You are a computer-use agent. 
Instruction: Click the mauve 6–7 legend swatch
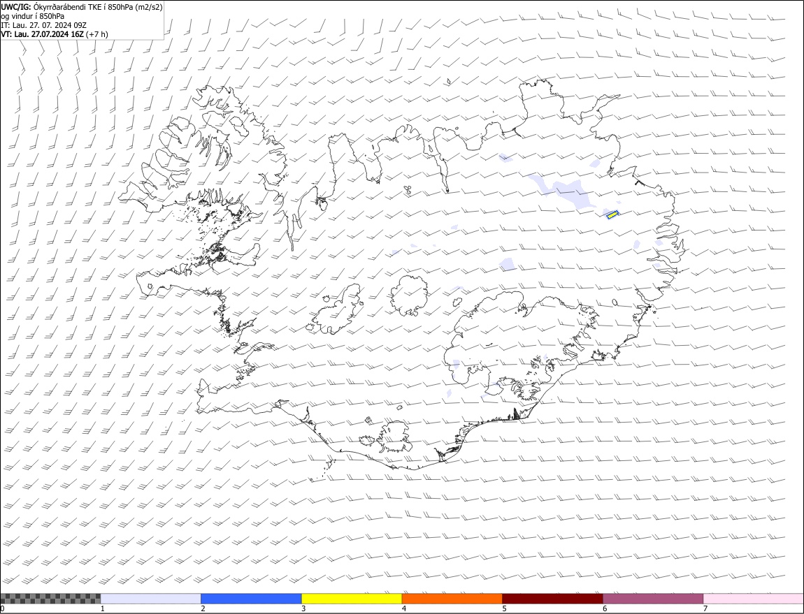pyautogui.click(x=653, y=599)
